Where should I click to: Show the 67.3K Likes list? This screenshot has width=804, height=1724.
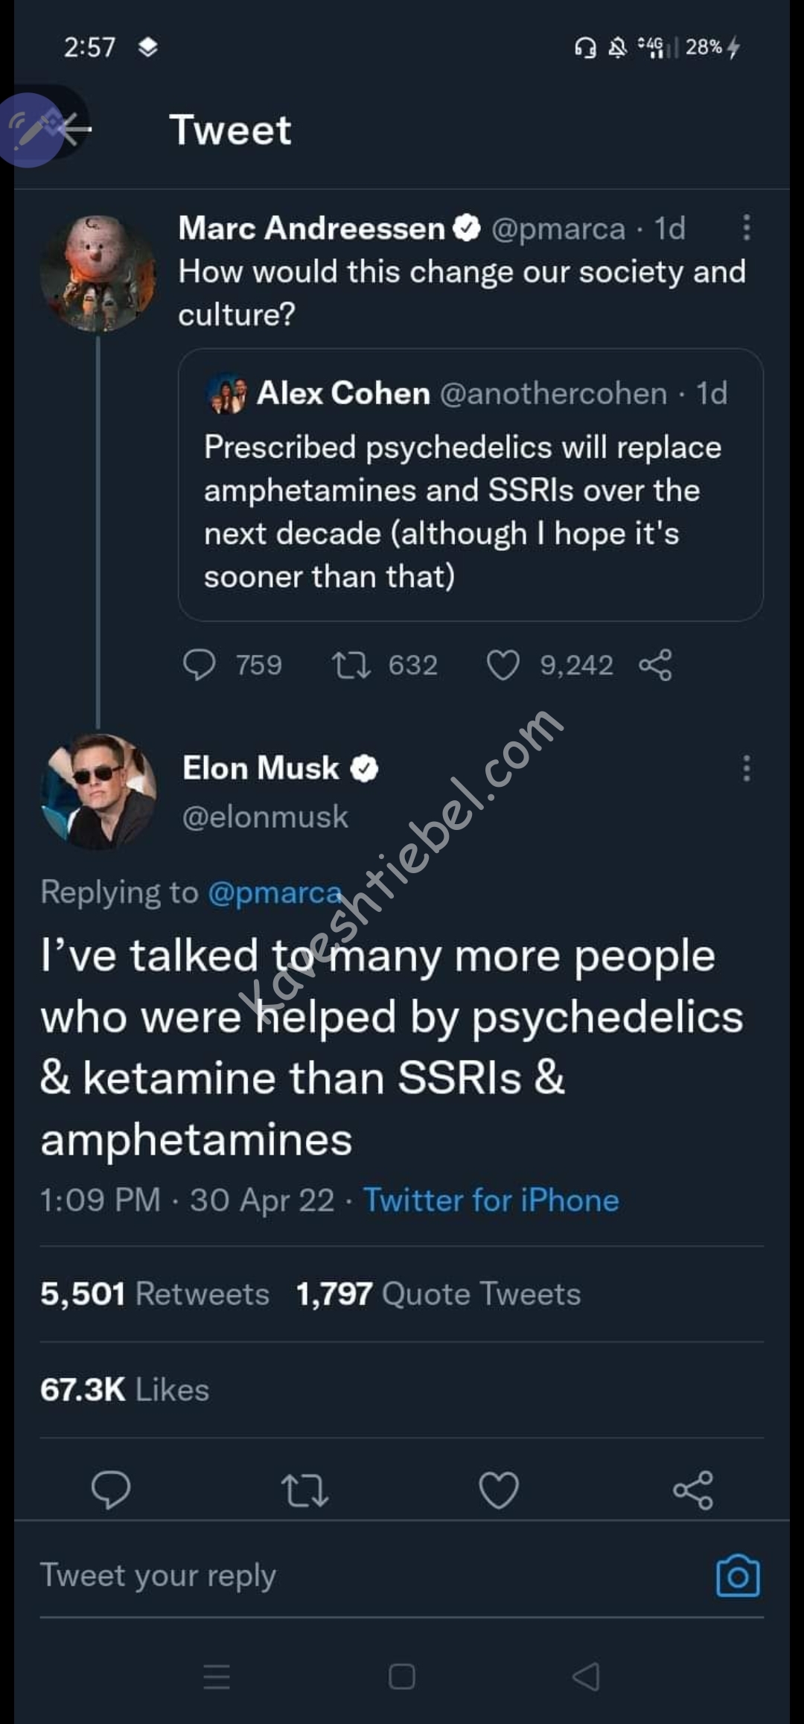tap(124, 1389)
